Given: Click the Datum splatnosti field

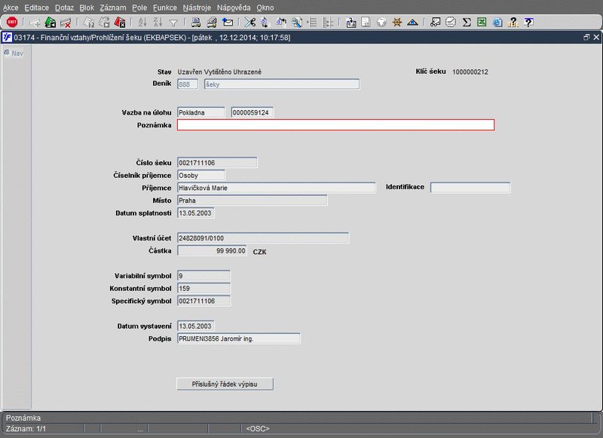Looking at the screenshot, I should click(x=196, y=213).
